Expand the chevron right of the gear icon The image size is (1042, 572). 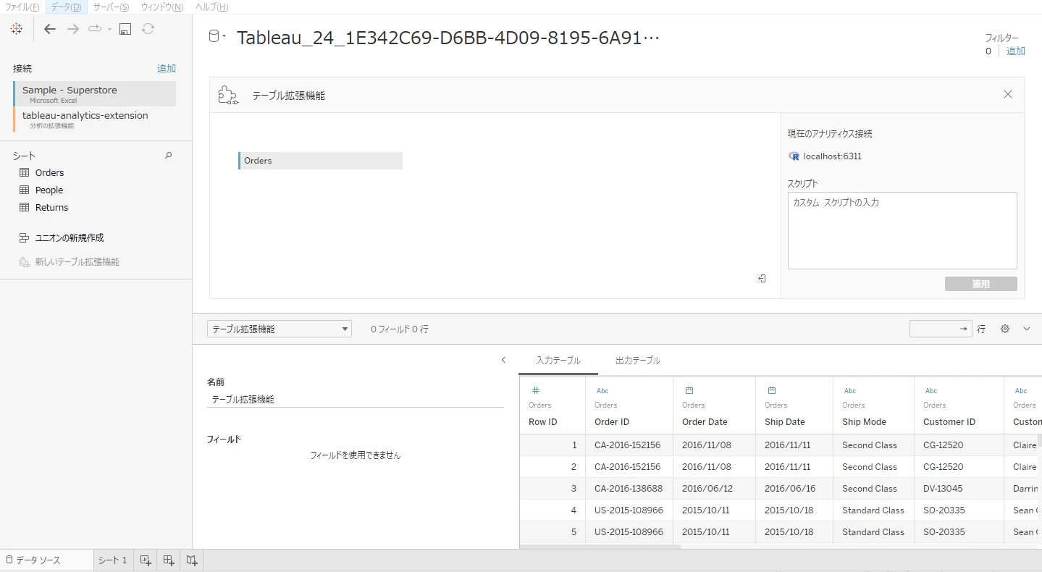(1027, 329)
